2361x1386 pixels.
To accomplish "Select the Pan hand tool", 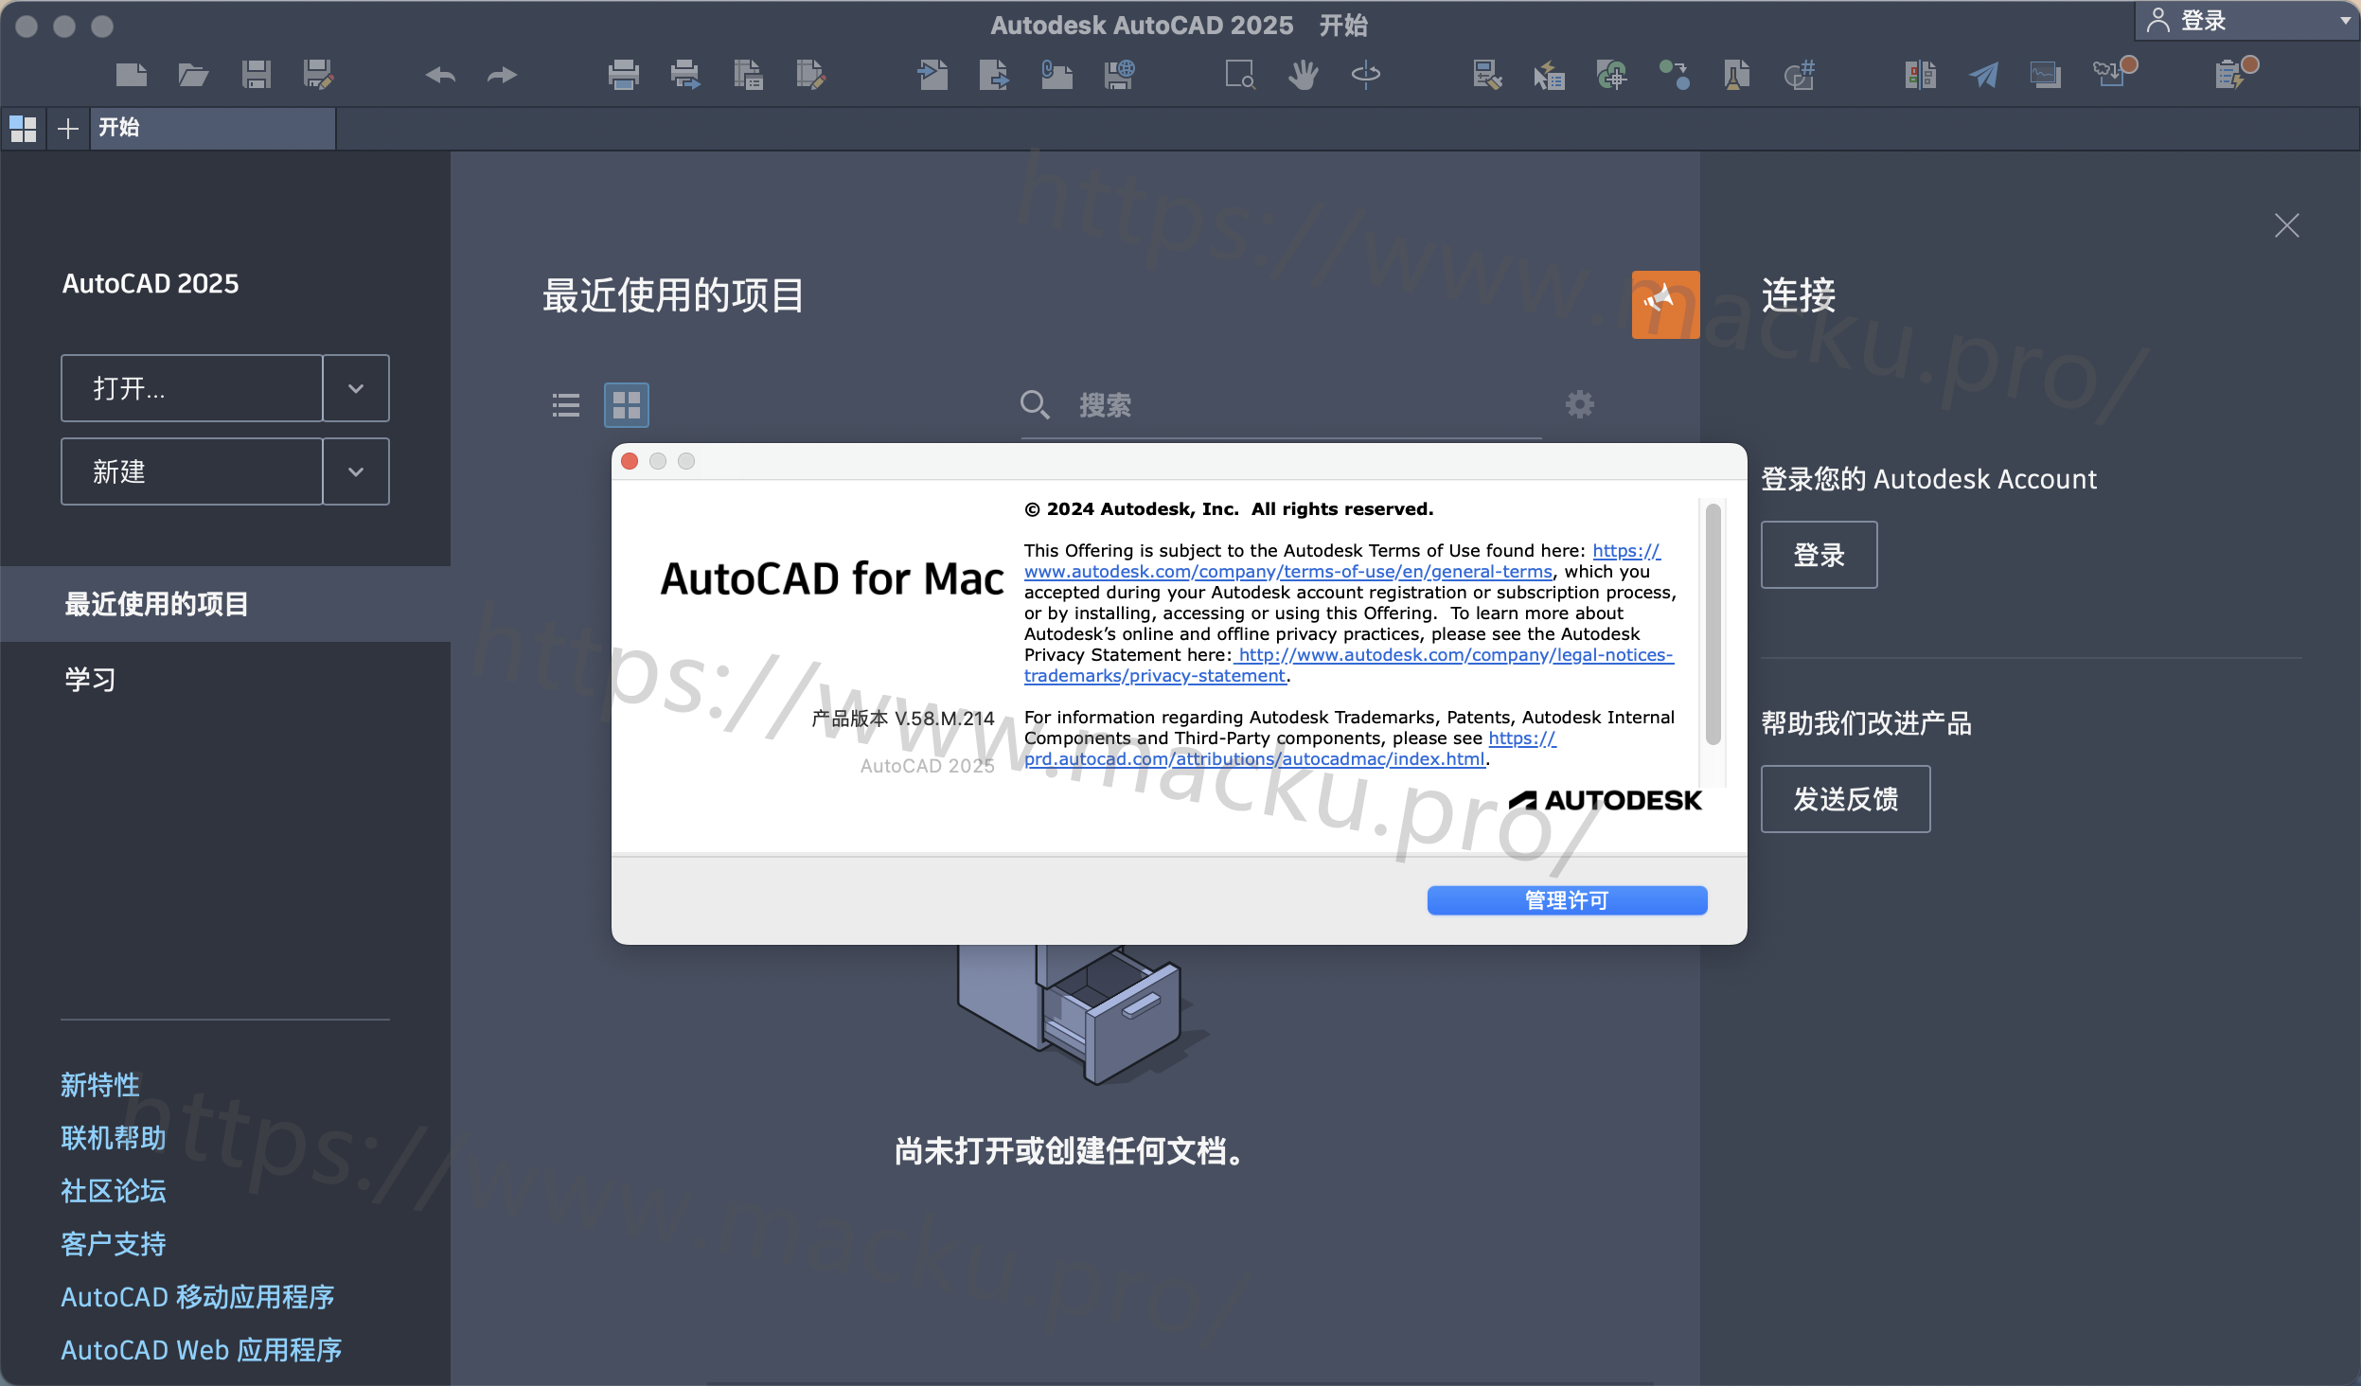I will [x=1303, y=75].
